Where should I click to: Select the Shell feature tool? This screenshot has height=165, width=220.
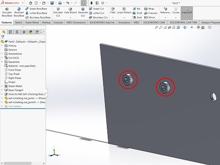click(x=137, y=17)
